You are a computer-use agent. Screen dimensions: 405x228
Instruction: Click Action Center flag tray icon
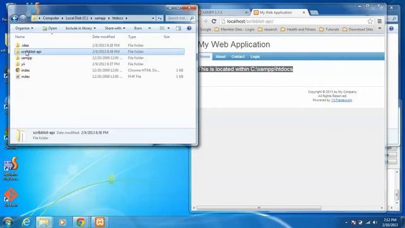(x=354, y=222)
